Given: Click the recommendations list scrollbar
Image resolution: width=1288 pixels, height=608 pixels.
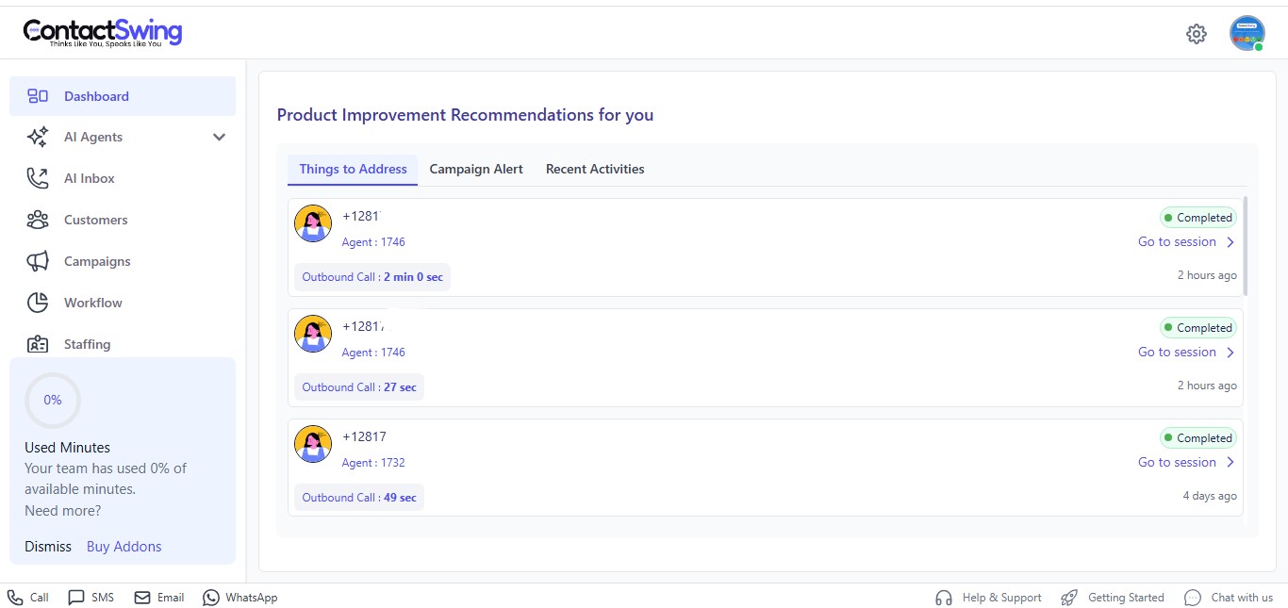Looking at the screenshot, I should tap(1246, 245).
